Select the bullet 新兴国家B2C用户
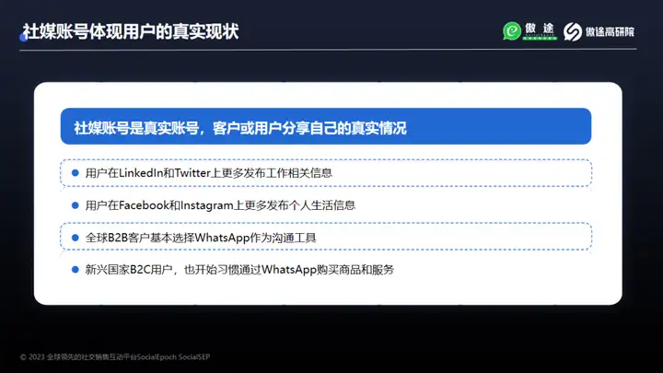This screenshot has width=663, height=373. [x=239, y=270]
